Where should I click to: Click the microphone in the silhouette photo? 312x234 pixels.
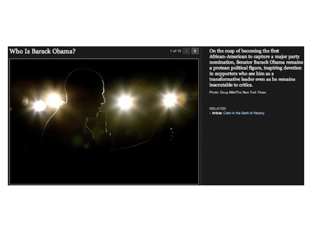[102, 121]
